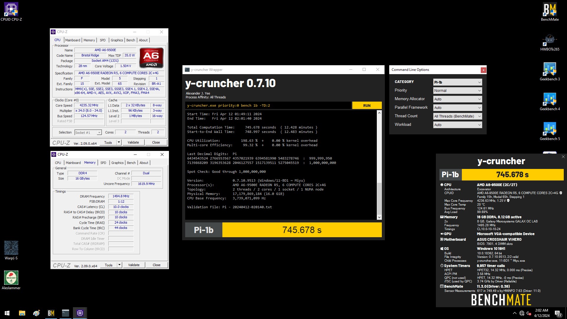Viewport: 567px width, 319px height.
Task: Open Thread Count dropdown
Action: (457, 116)
